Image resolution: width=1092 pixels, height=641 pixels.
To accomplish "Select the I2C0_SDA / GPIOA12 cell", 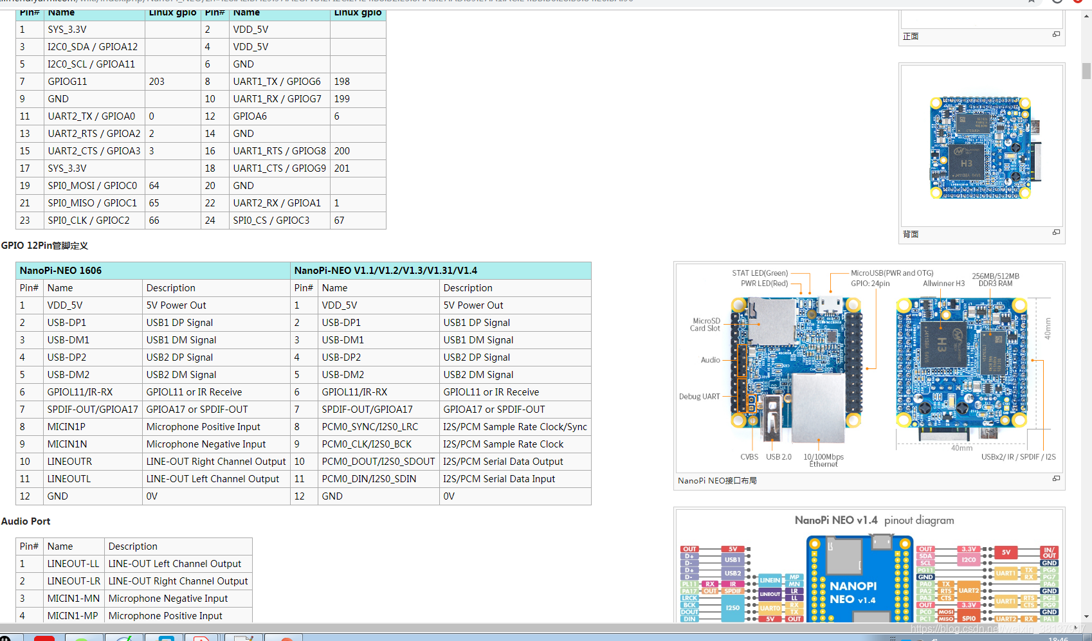I will click(x=94, y=47).
